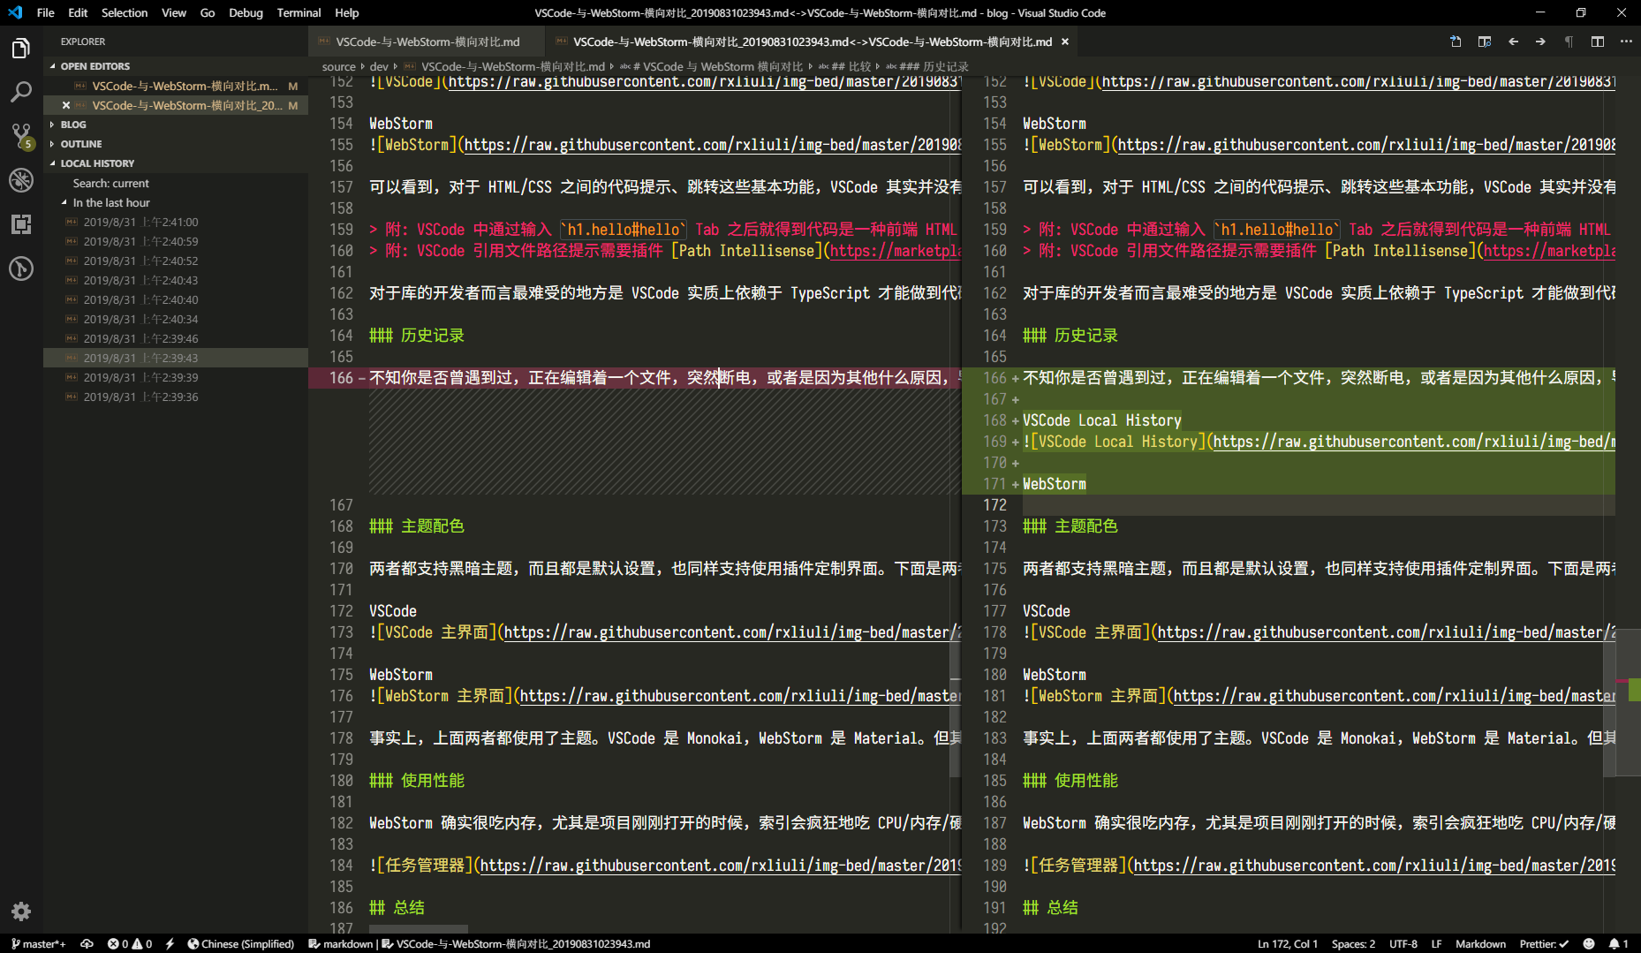Click Search: current in Local History
The image size is (1641, 953).
point(176,183)
